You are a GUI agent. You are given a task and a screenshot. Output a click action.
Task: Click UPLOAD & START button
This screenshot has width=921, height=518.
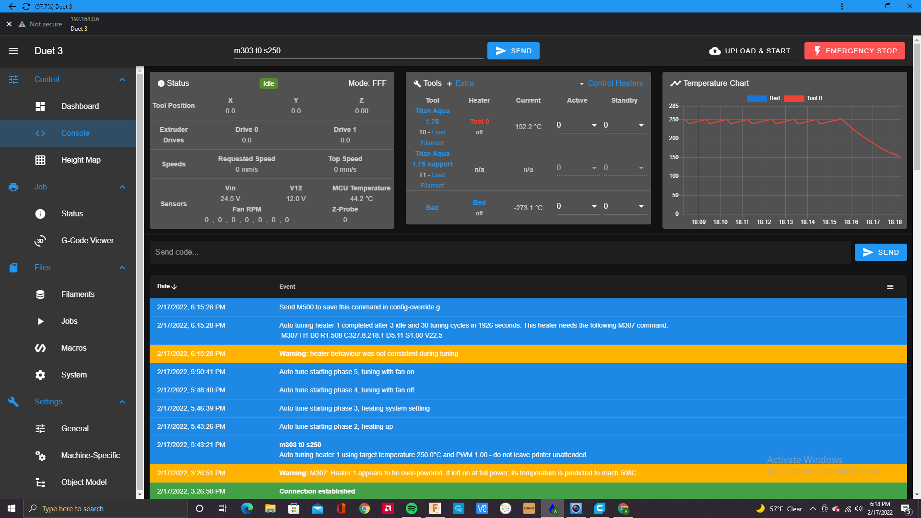coord(750,51)
